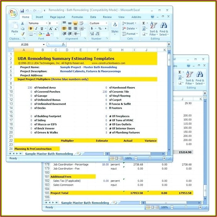Open the Styles gallery
The width and height of the screenshot is (217, 217).
115,28
